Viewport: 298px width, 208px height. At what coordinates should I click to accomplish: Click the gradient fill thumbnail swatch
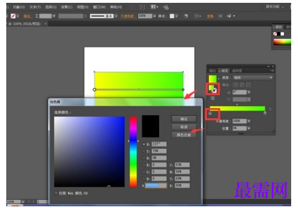(213, 78)
